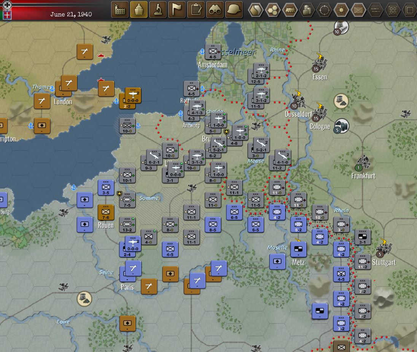The height and width of the screenshot is (352, 417).
Task: Select the German 2-1-2 air unit
Action: click(261, 71)
